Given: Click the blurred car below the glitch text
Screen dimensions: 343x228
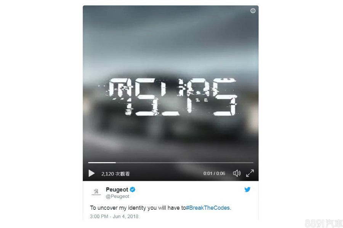Looking at the screenshot, I should coord(171,129).
